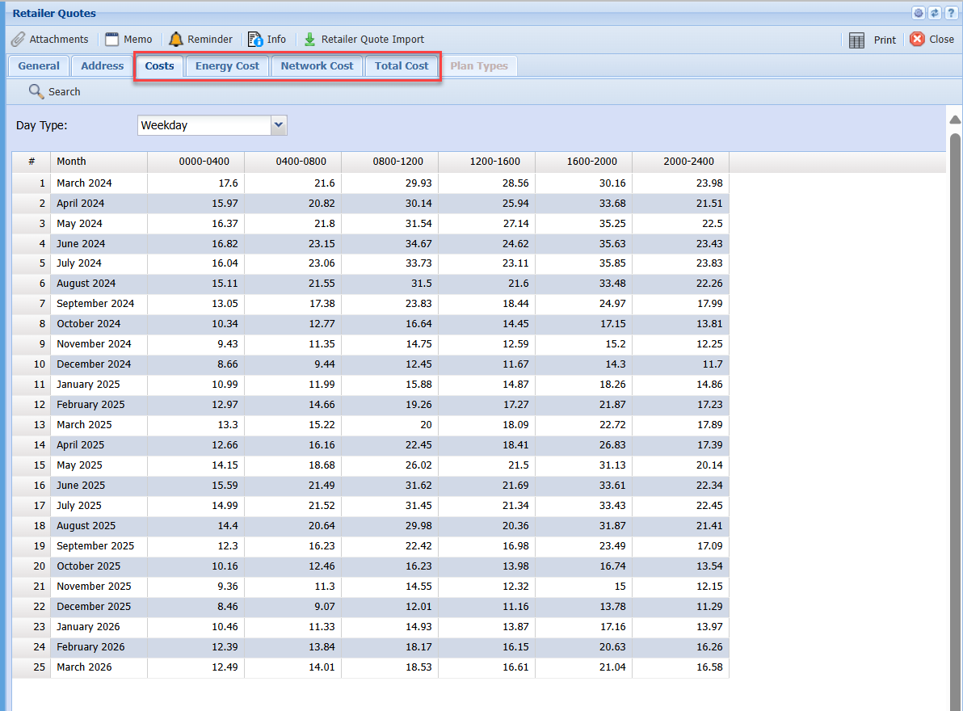Open the Attachments paperclip tool
Screen dimensions: 963x711
[49, 40]
